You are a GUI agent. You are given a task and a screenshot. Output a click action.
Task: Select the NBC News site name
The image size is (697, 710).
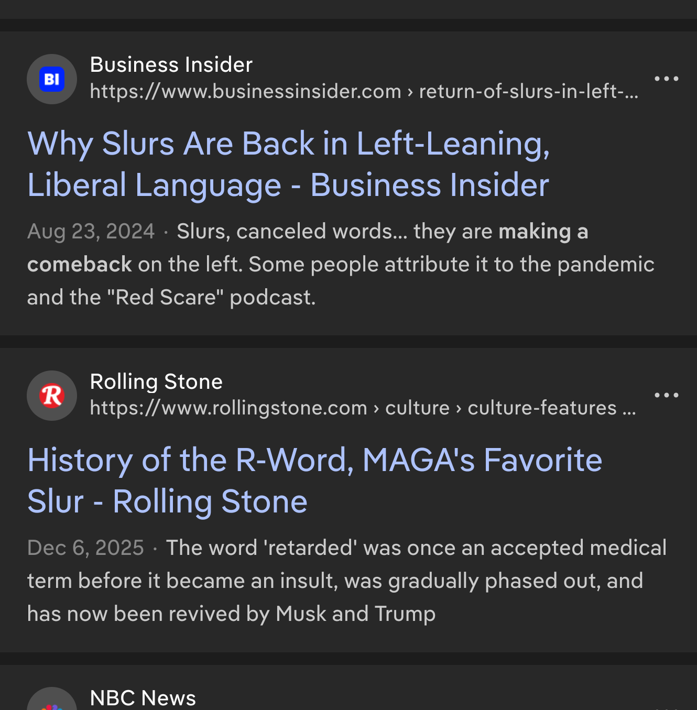143,698
